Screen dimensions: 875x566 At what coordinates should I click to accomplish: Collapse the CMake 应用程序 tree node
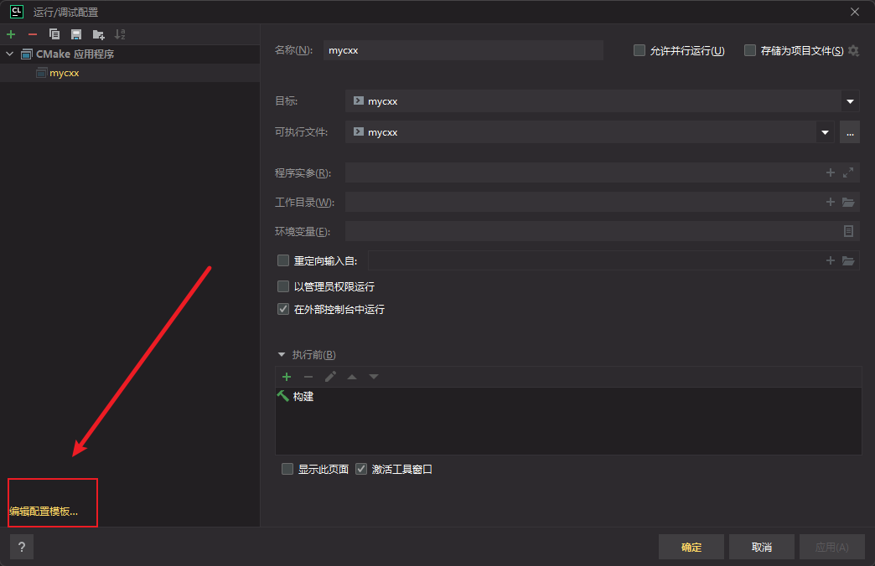(x=9, y=54)
